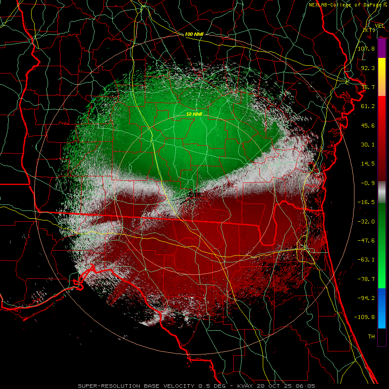Click the -32.0 velocity scale value
The height and width of the screenshot is (389, 389).
tap(366, 222)
